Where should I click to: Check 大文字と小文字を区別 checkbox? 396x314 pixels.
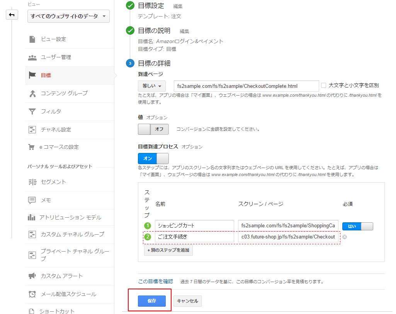(x=323, y=86)
